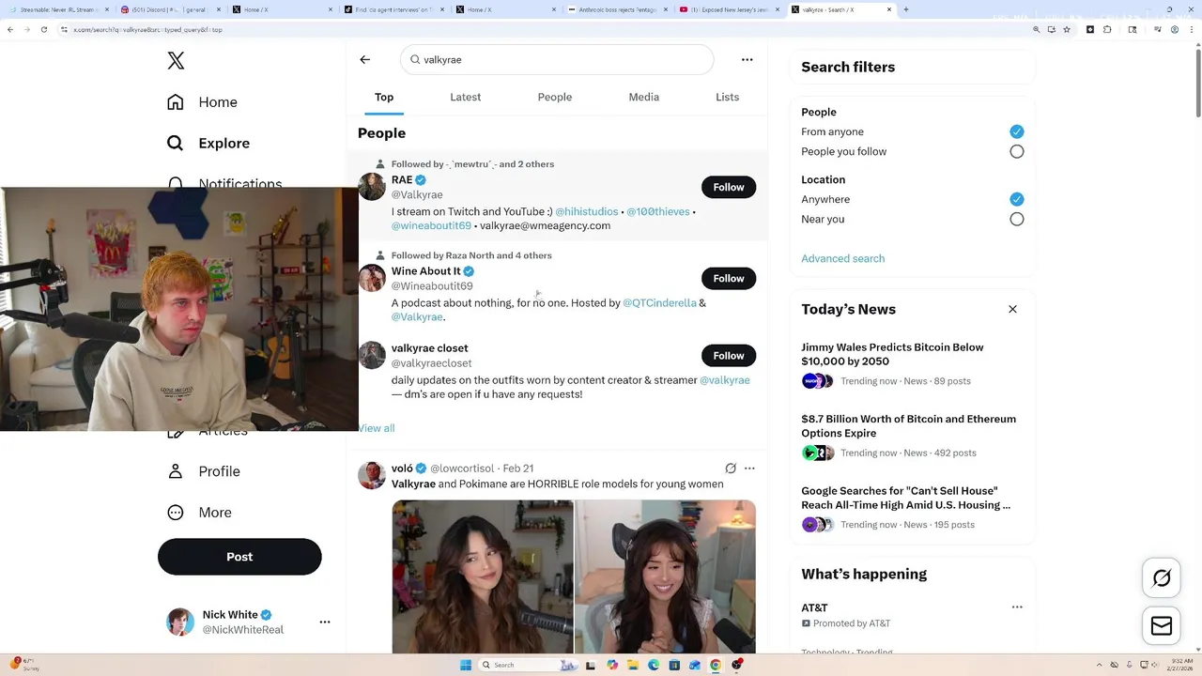1202x676 pixels.
Task: Switch to the Latest tab
Action: tap(465, 97)
